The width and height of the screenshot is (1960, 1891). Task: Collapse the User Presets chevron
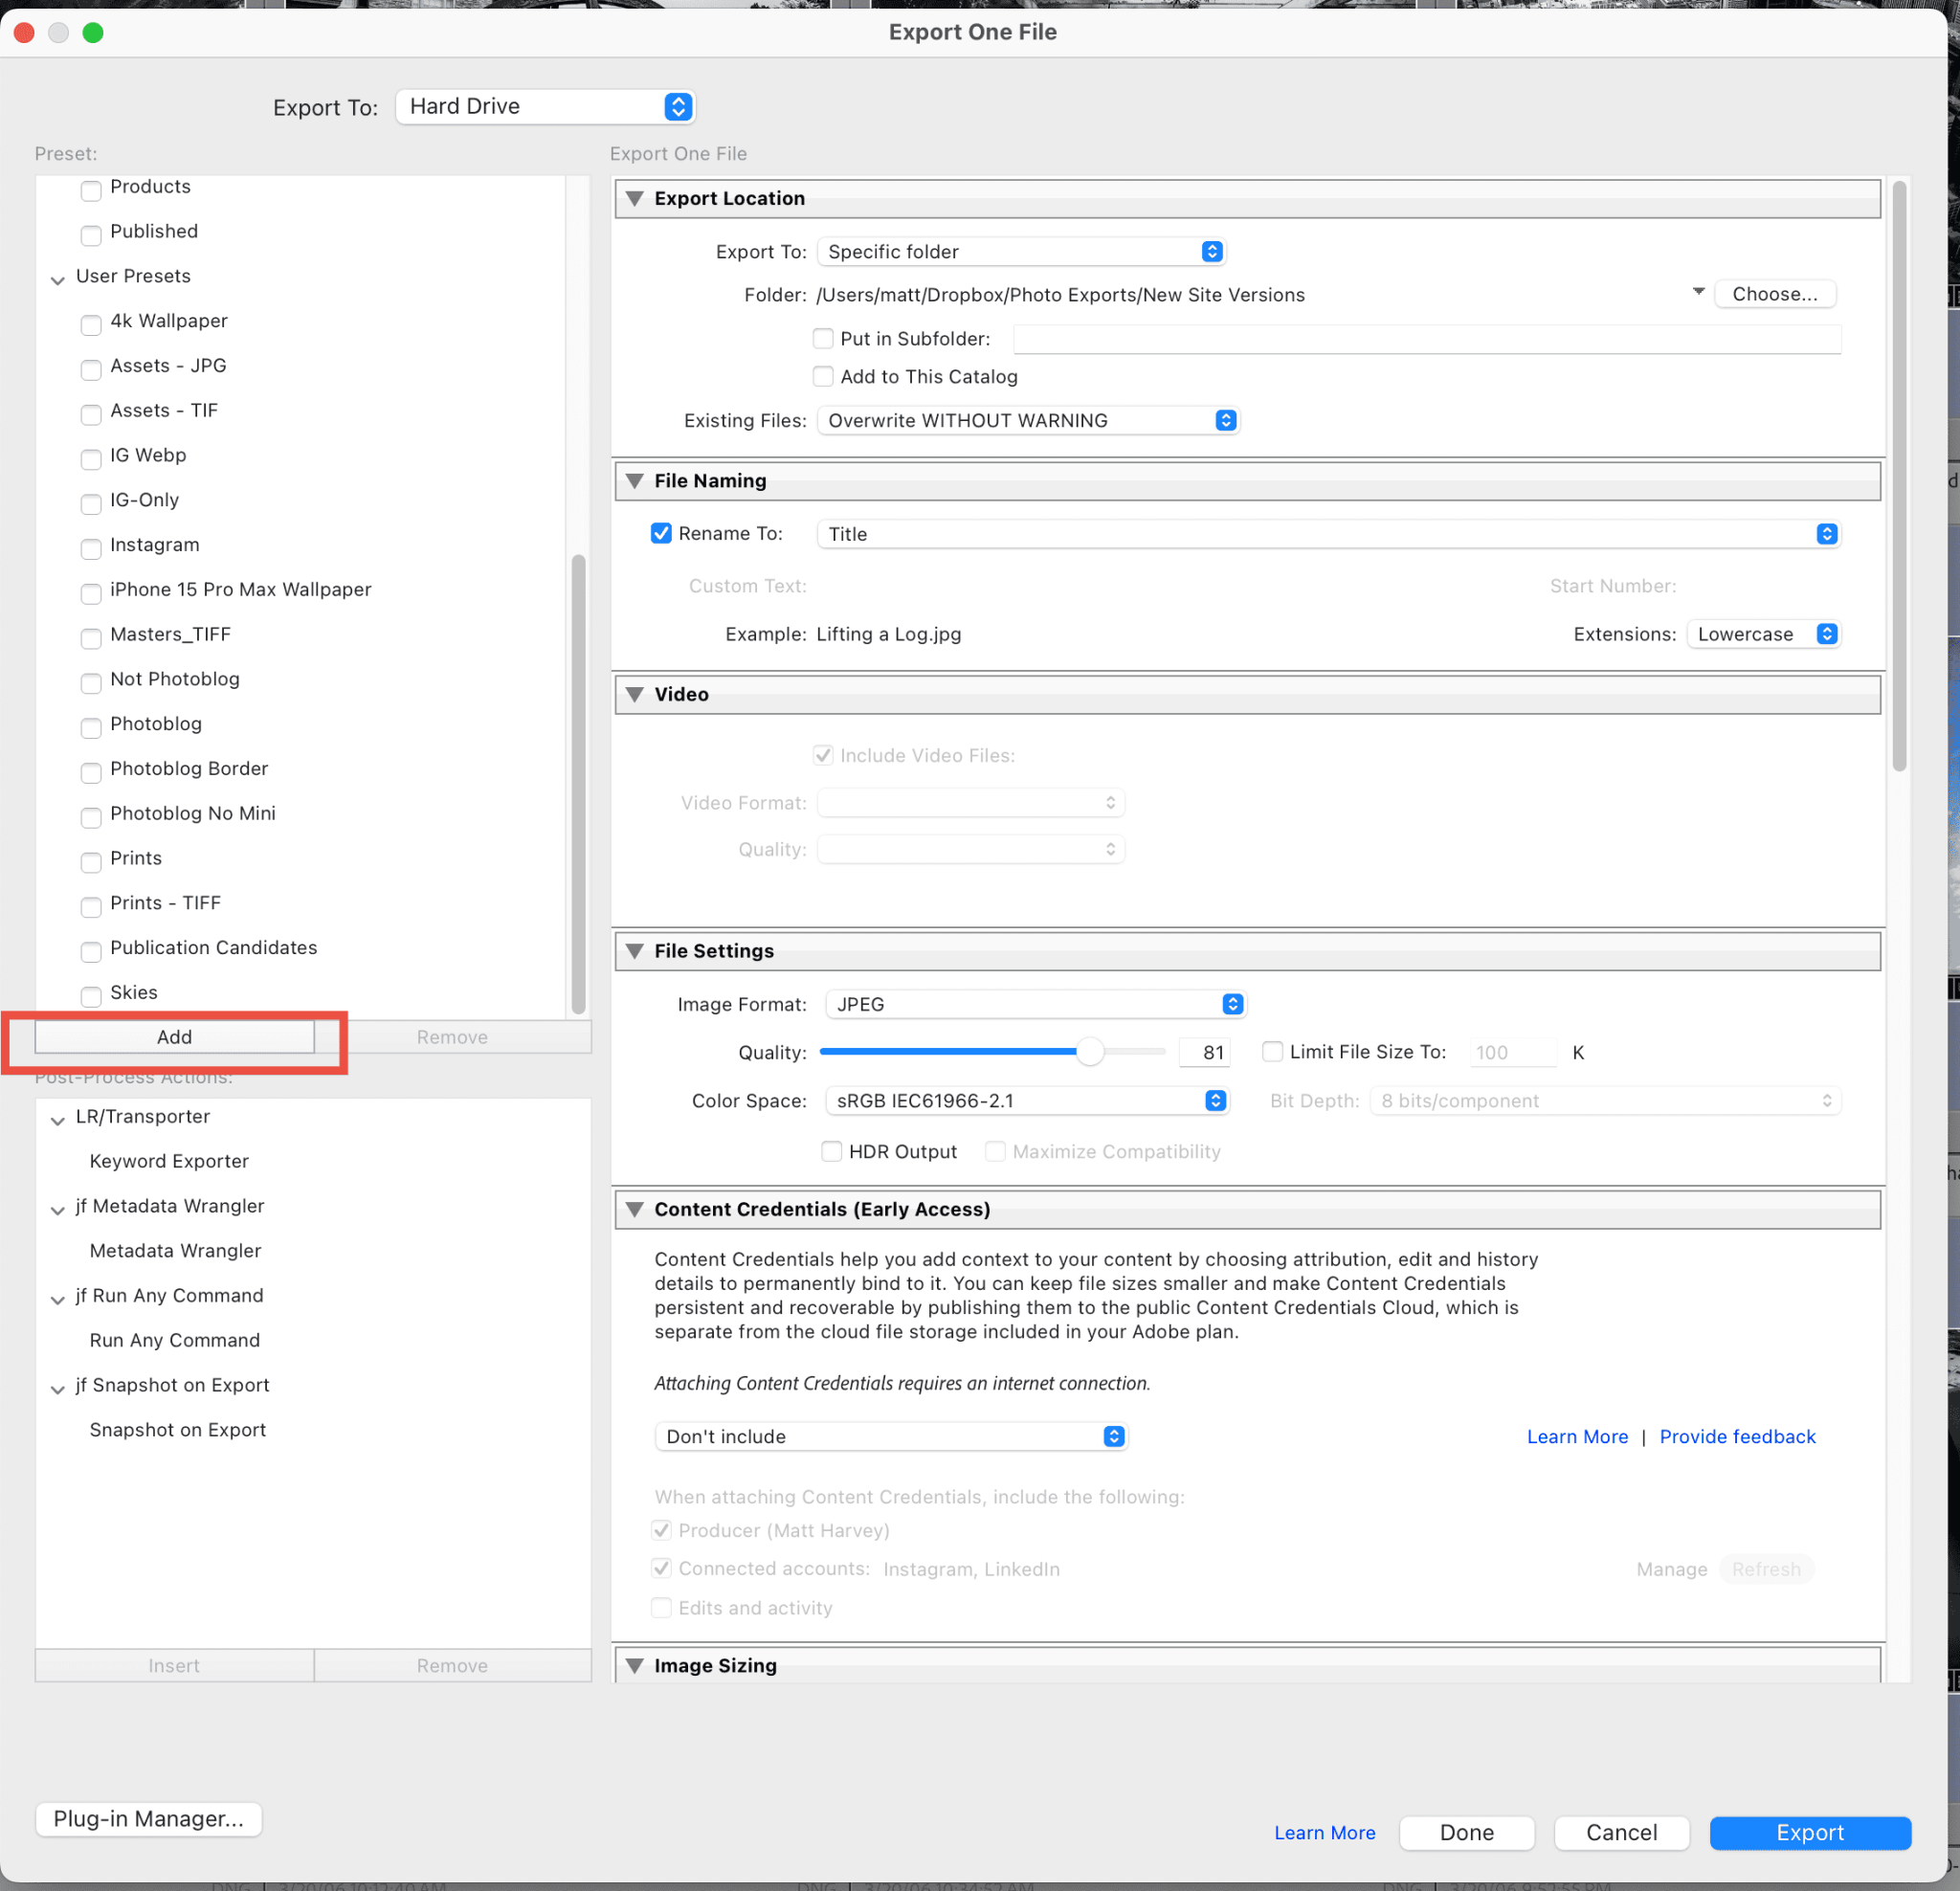58,279
